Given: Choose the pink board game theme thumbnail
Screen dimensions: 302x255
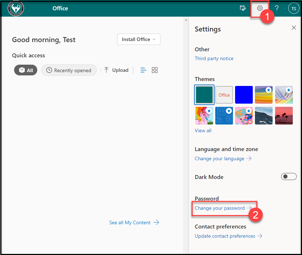Looking at the screenshot, I should tap(244, 116).
